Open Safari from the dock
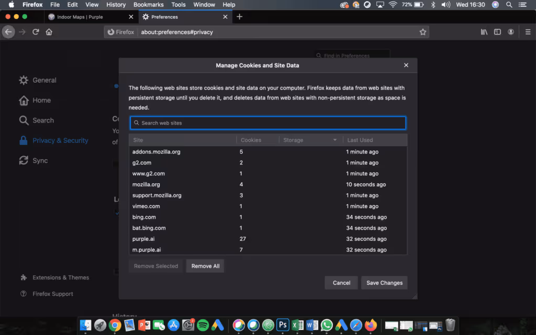This screenshot has height=335, width=536. tap(356, 325)
